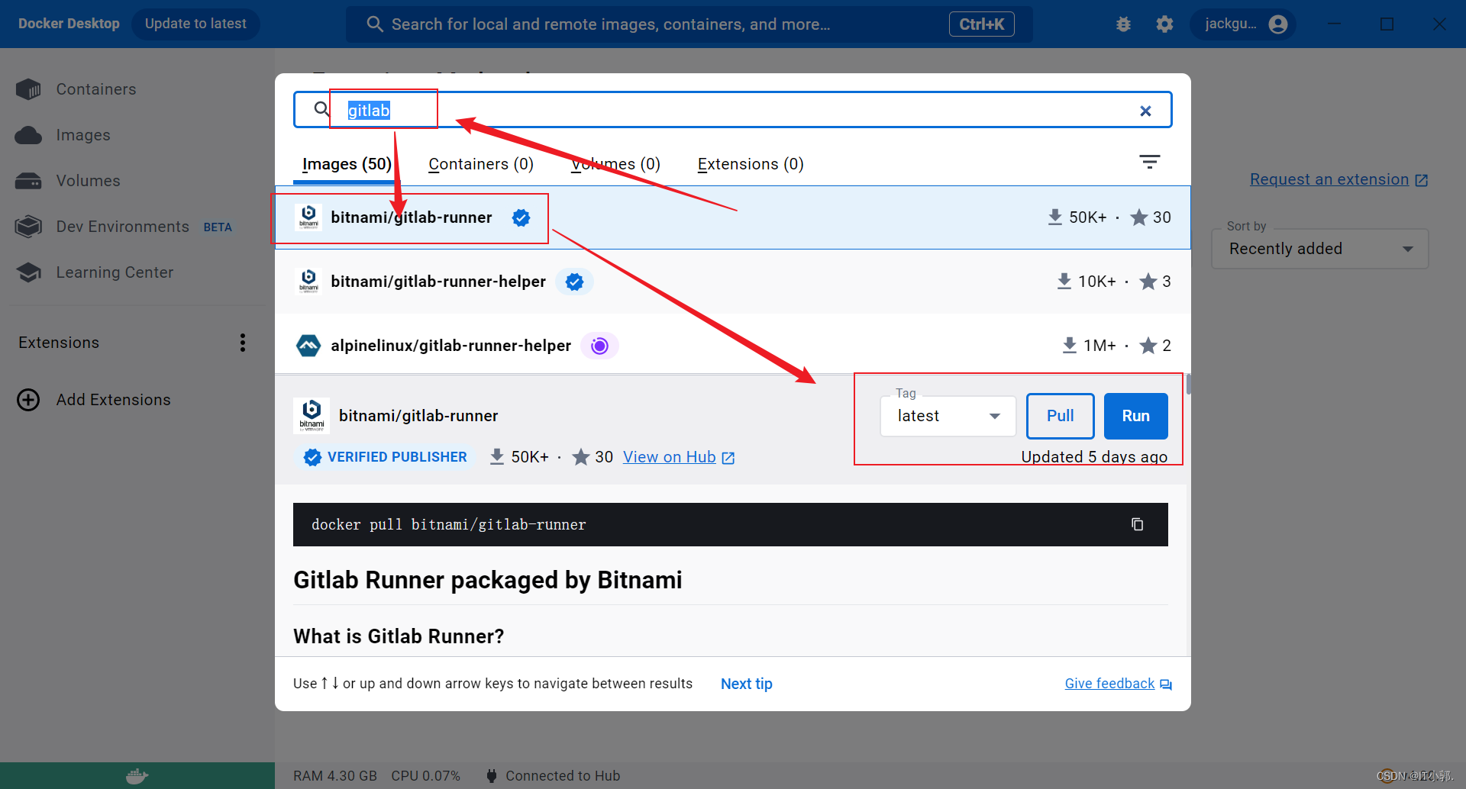Click Update to latest button
Screen dimensions: 1466x789
pos(195,24)
